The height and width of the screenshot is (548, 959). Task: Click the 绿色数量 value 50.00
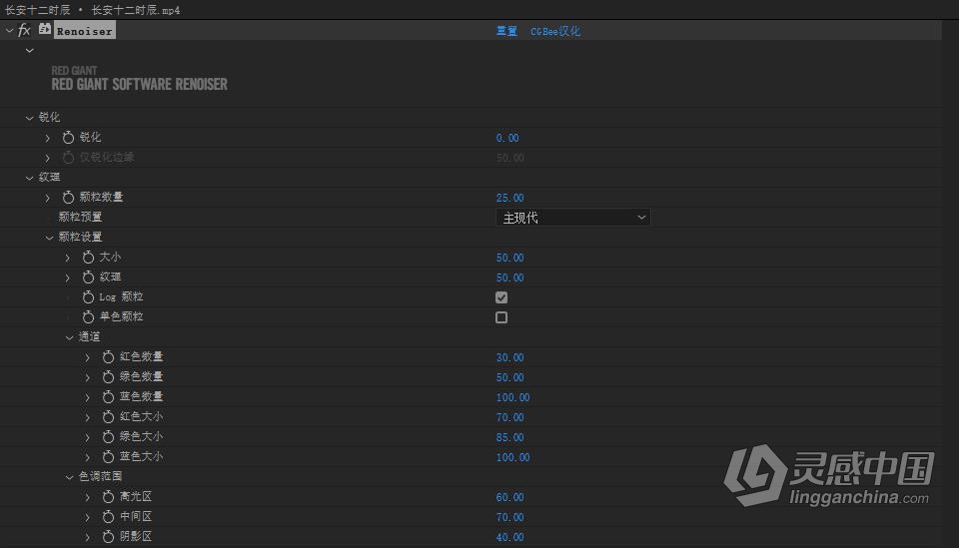[509, 377]
